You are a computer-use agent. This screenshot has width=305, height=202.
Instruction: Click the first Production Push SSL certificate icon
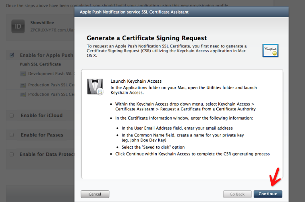tap(23, 85)
